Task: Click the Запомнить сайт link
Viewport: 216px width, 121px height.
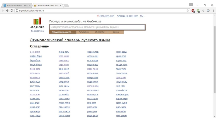Action: [x=107, y=16]
